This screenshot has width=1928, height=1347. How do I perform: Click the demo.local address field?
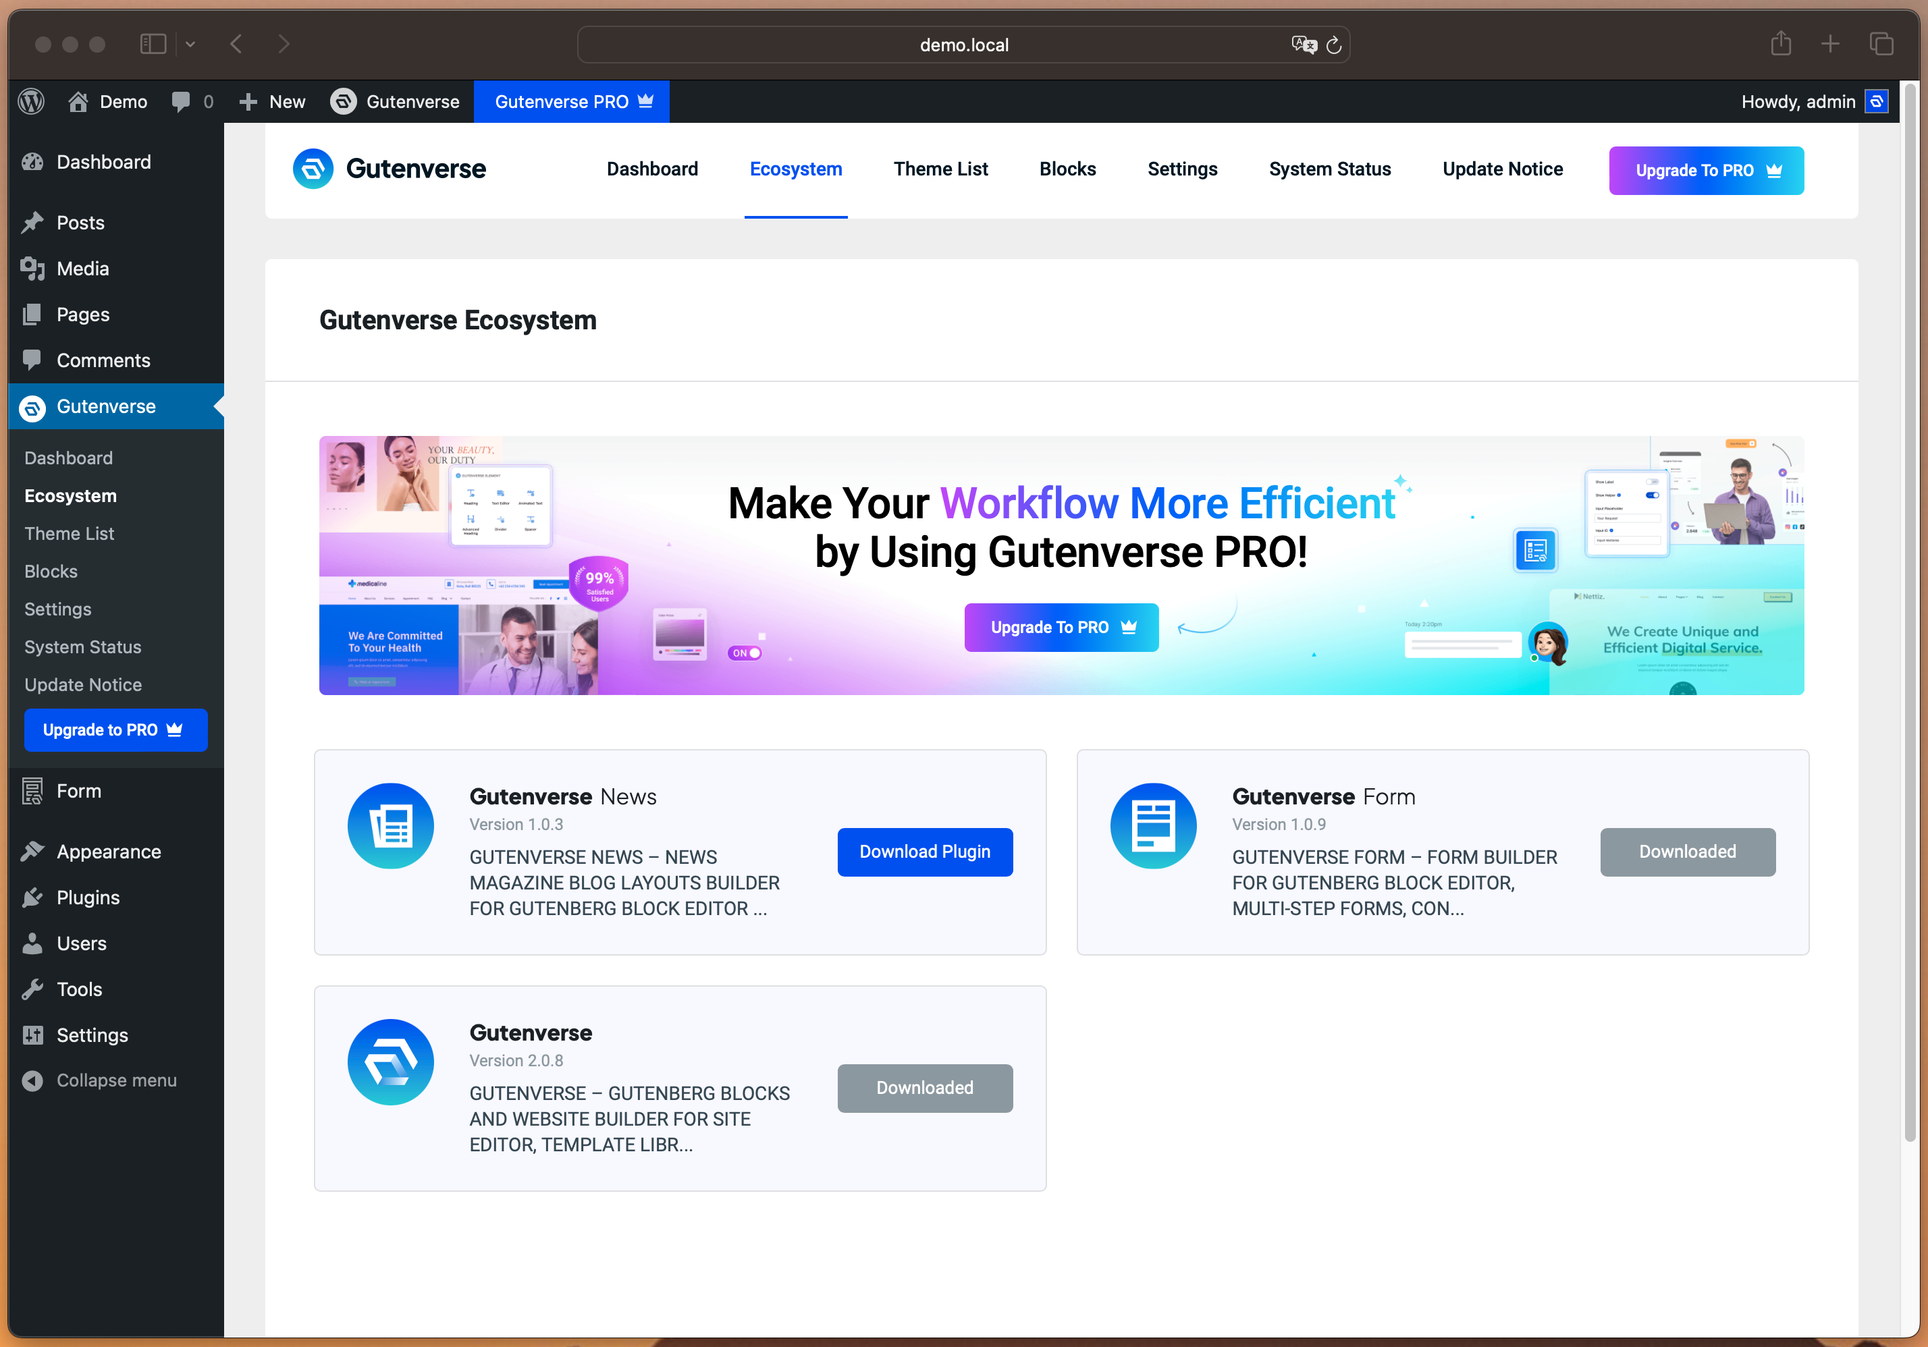(x=963, y=45)
